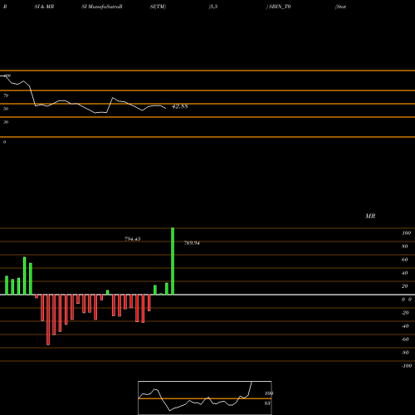Screen dimensions: 415x415
Task: Click the 60 label on MR axis
Action: tap(405, 260)
